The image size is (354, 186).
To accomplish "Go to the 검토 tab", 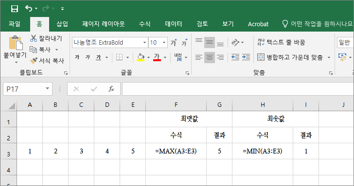I will tap(202, 24).
